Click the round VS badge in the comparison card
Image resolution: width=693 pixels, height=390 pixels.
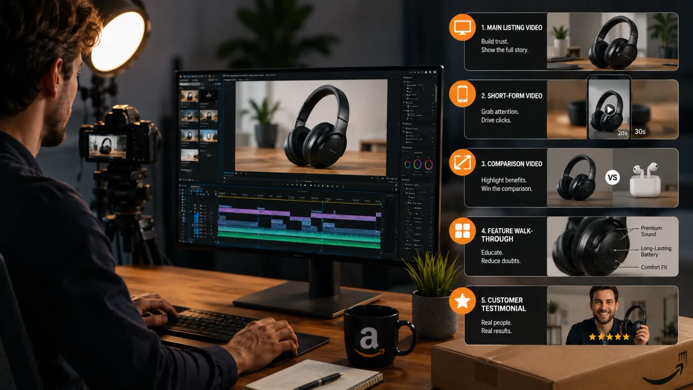point(612,177)
